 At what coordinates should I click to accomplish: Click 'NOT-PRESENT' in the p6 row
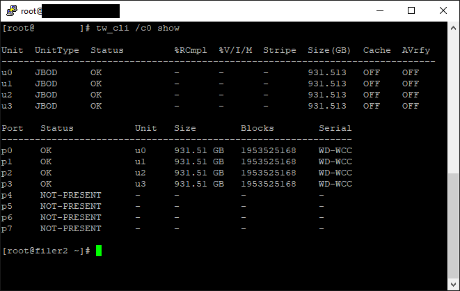(71, 218)
